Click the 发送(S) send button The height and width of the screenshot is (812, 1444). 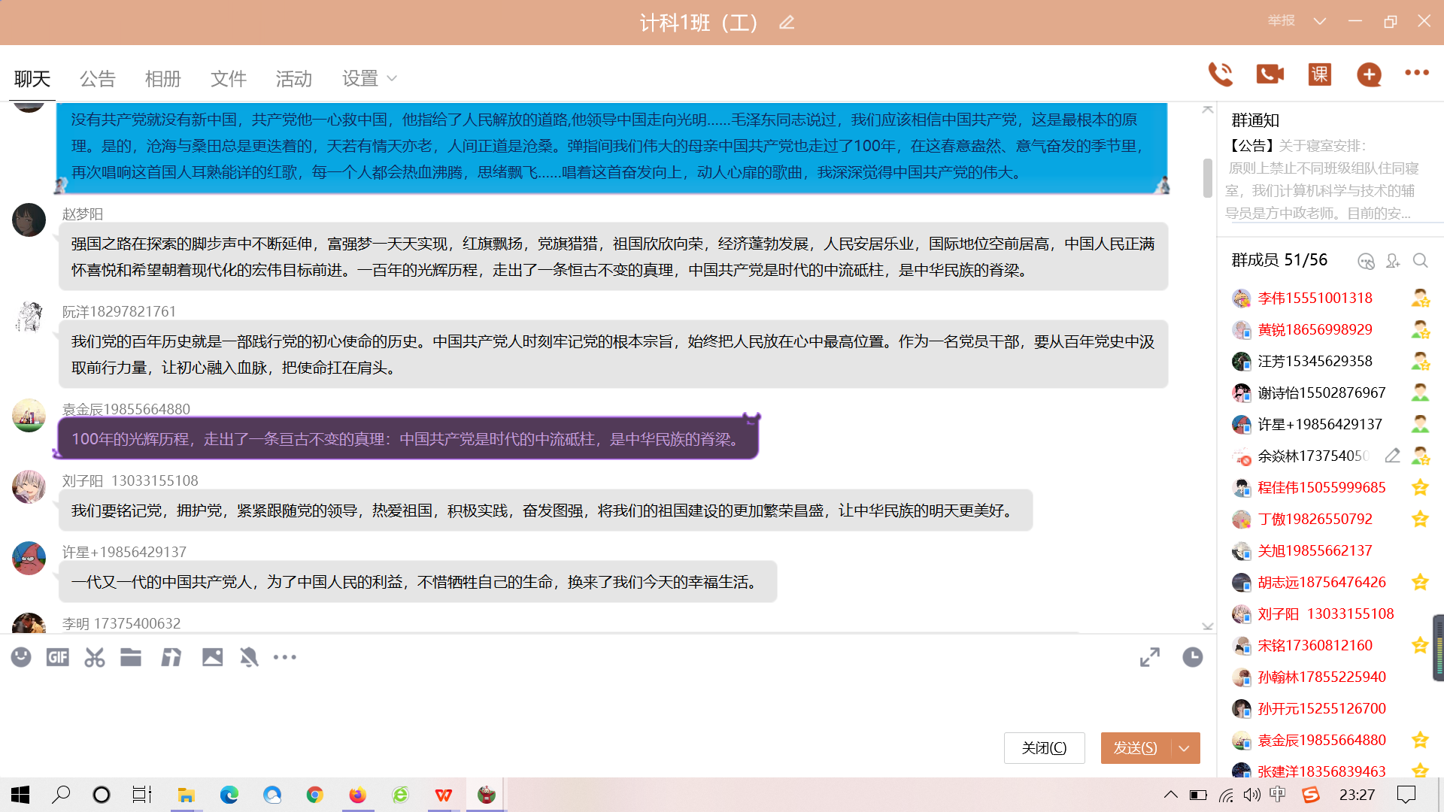pos(1135,748)
